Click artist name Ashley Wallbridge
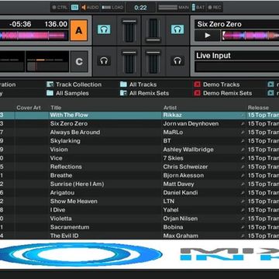 (x=188, y=150)
